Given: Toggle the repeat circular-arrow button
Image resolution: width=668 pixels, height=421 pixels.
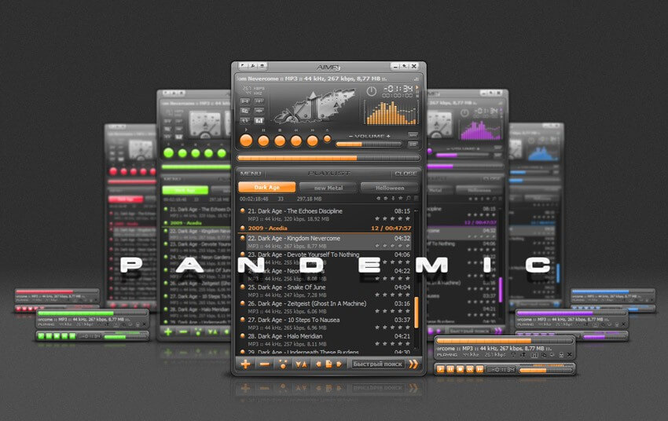Looking at the screenshot, I should [245, 120].
